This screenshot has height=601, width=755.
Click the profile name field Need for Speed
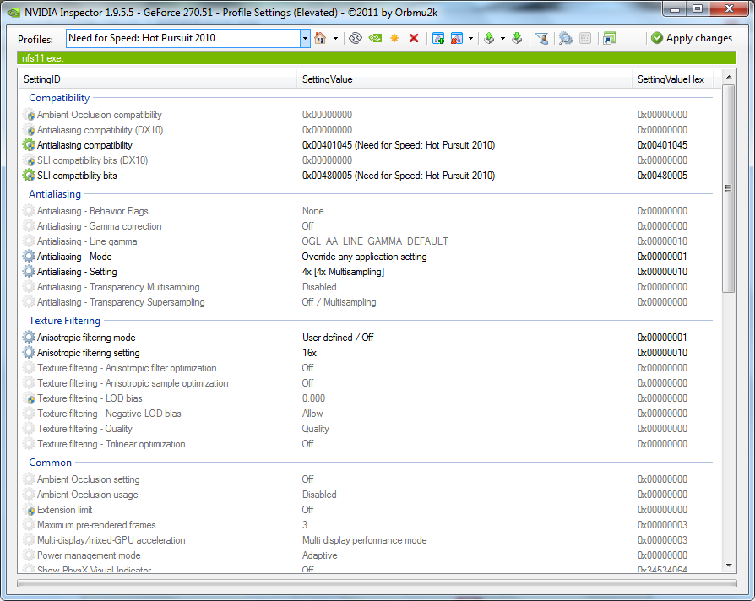click(x=183, y=38)
